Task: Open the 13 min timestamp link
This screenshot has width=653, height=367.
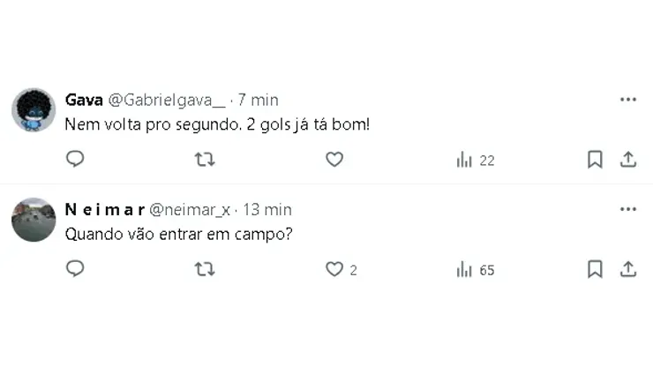Action: click(x=267, y=210)
